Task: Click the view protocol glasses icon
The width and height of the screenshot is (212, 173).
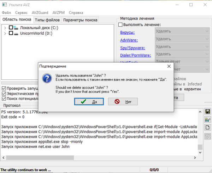Action: [207, 119]
